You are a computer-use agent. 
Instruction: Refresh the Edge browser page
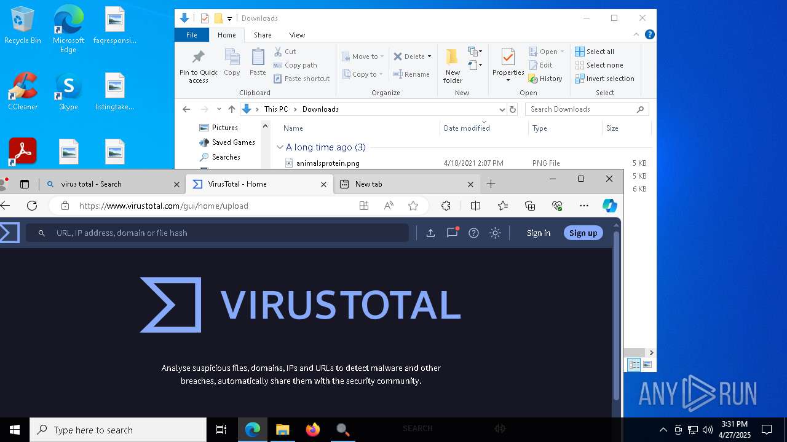pos(32,206)
